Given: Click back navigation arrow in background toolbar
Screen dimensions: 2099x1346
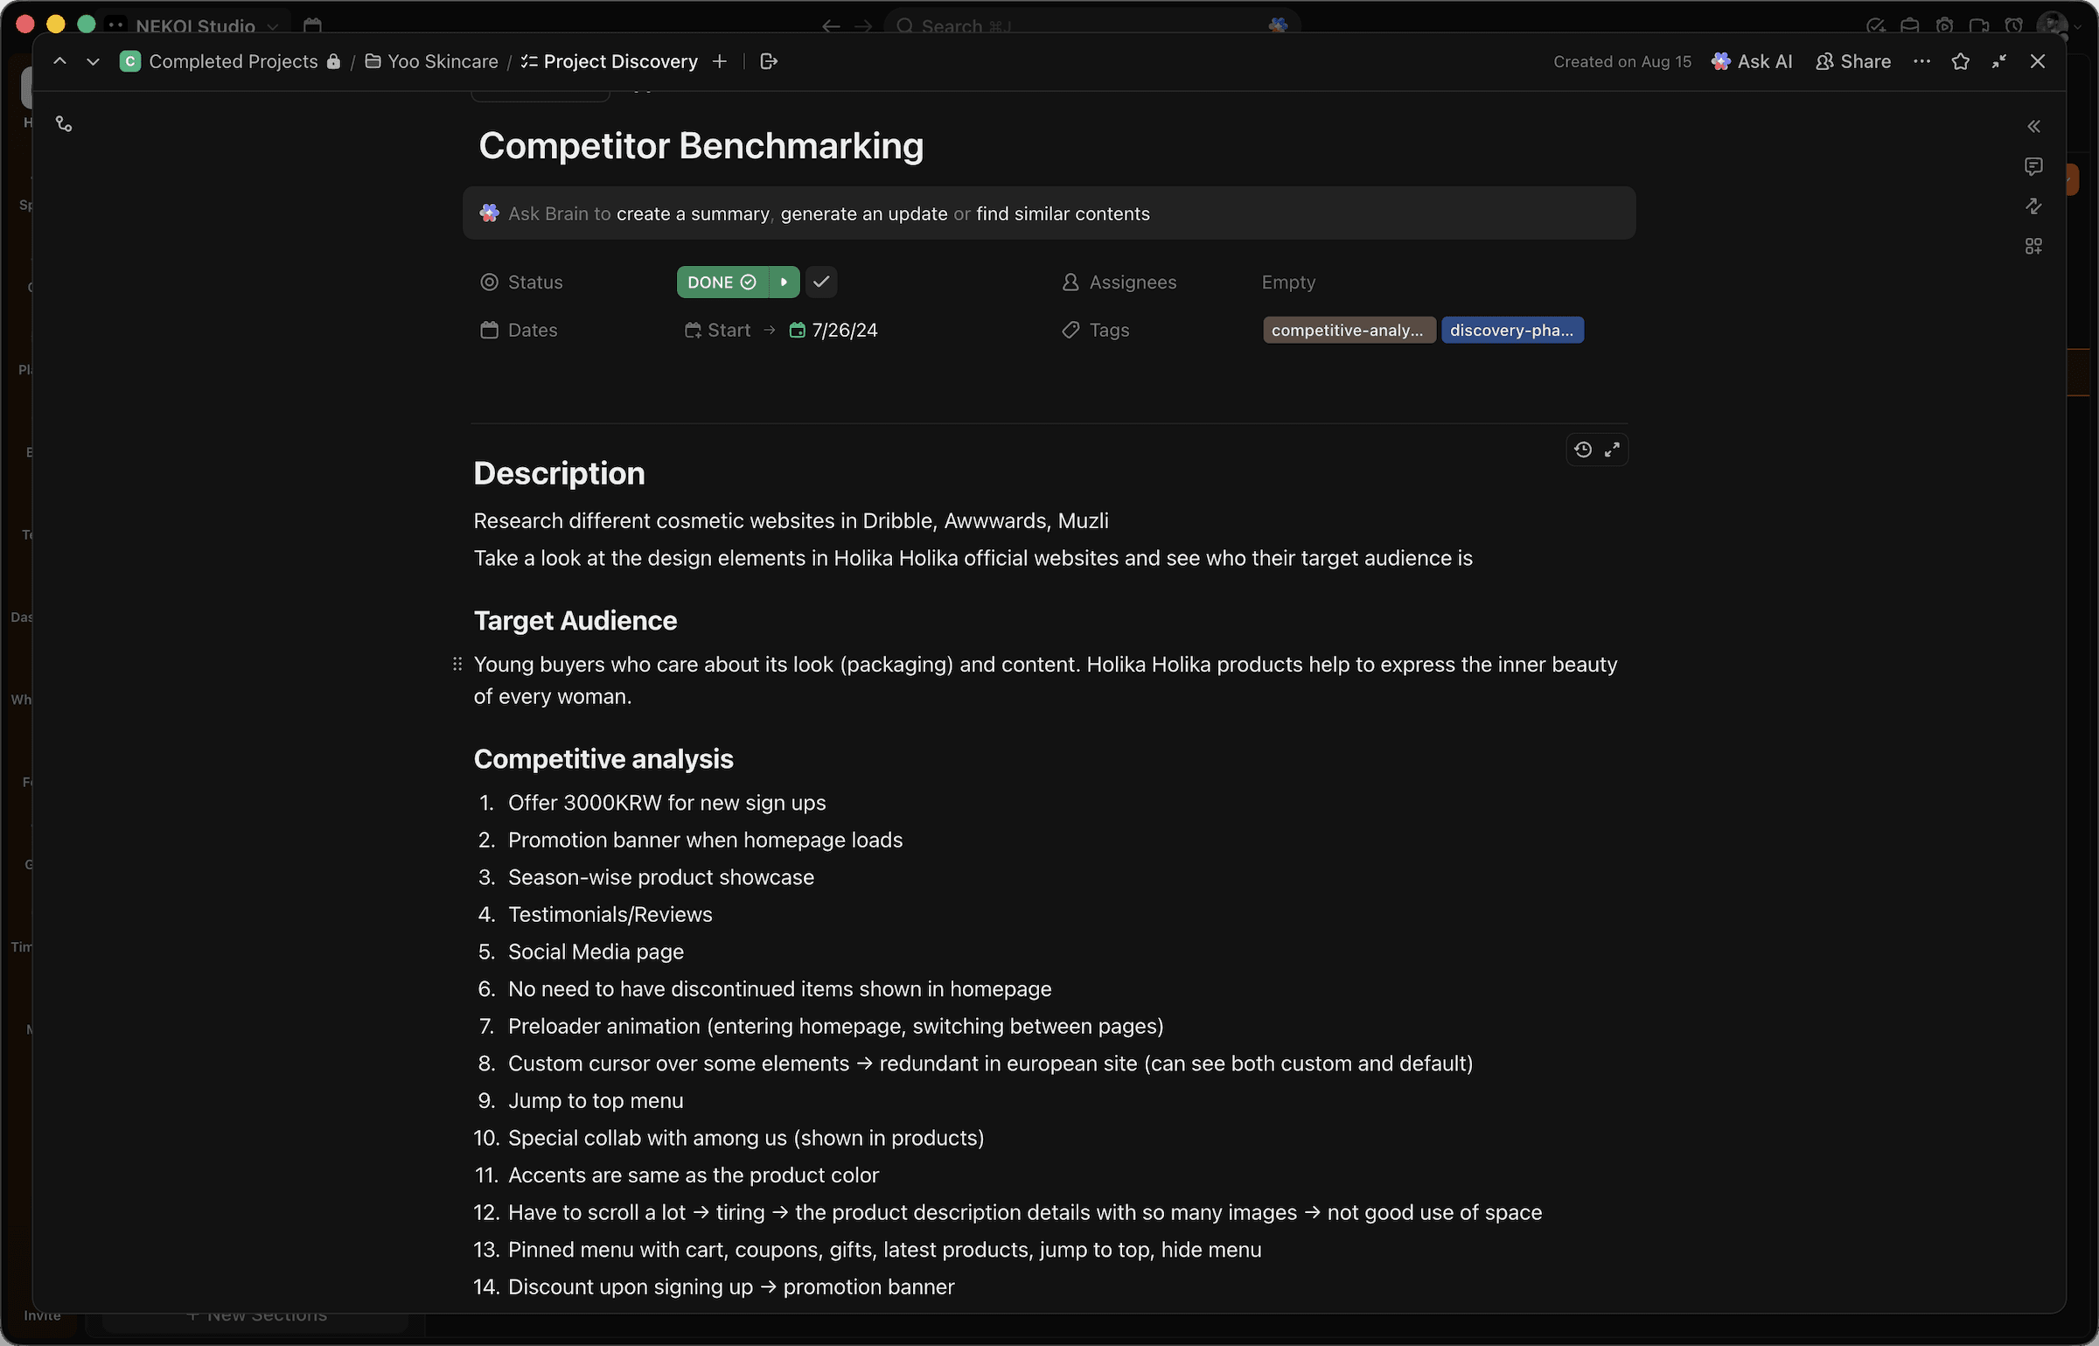Looking at the screenshot, I should [x=831, y=26].
